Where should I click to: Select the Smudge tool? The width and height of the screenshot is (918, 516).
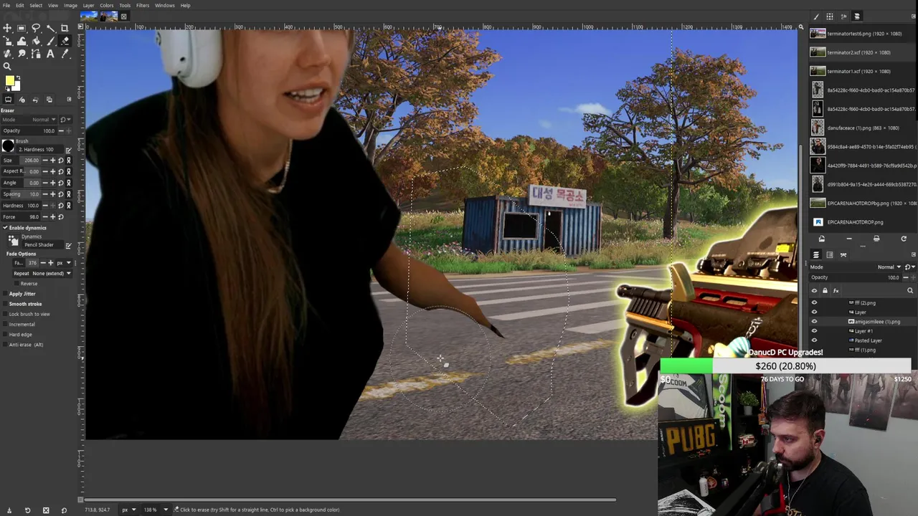click(22, 54)
